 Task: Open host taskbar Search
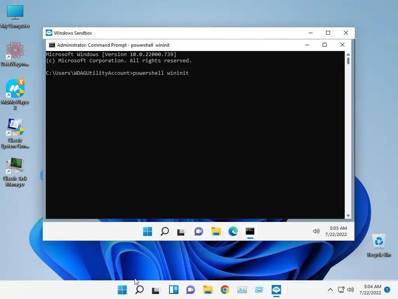(140, 290)
